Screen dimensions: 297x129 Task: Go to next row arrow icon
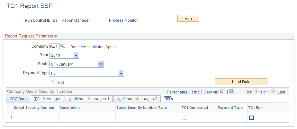273,91
